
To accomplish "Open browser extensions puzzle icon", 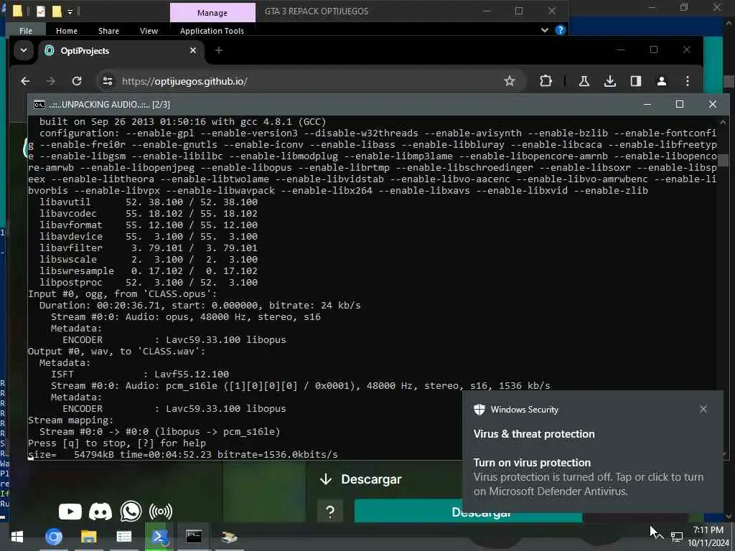I will pos(546,81).
